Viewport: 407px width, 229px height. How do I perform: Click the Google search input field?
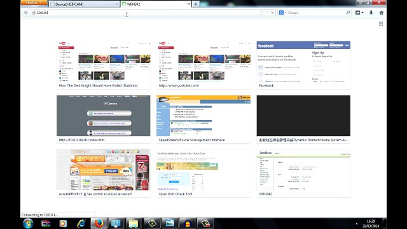[316, 13]
